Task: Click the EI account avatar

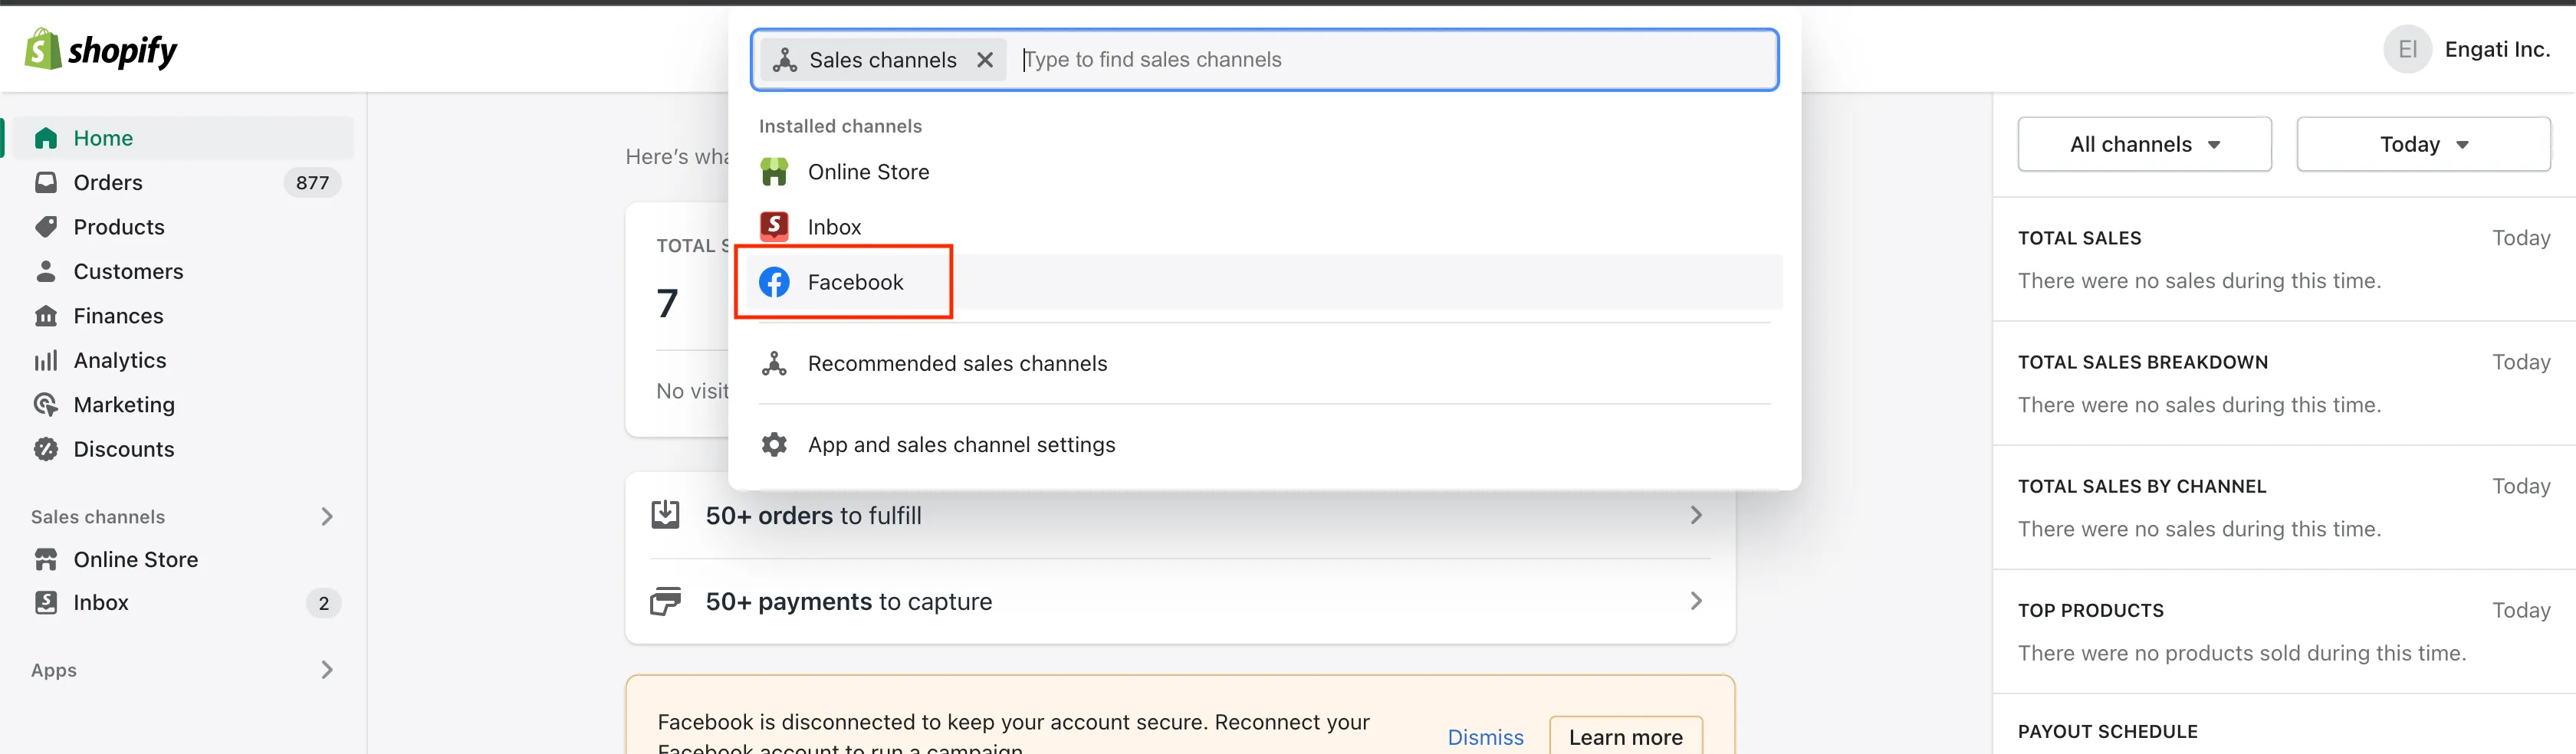Action: [x=2407, y=49]
